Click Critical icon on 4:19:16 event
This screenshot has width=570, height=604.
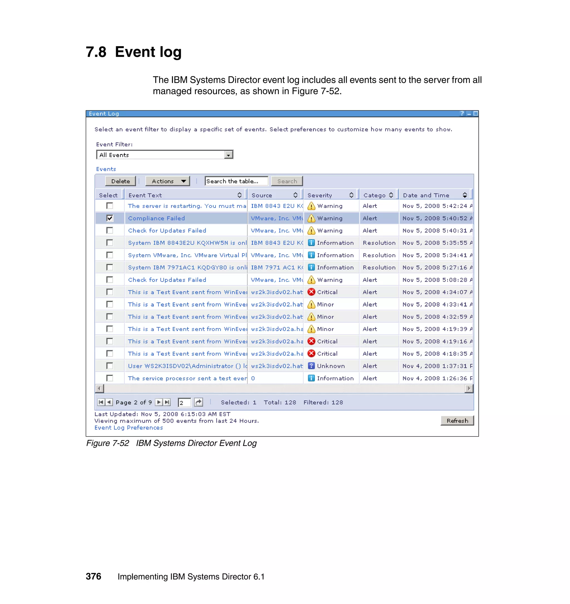tap(311, 341)
